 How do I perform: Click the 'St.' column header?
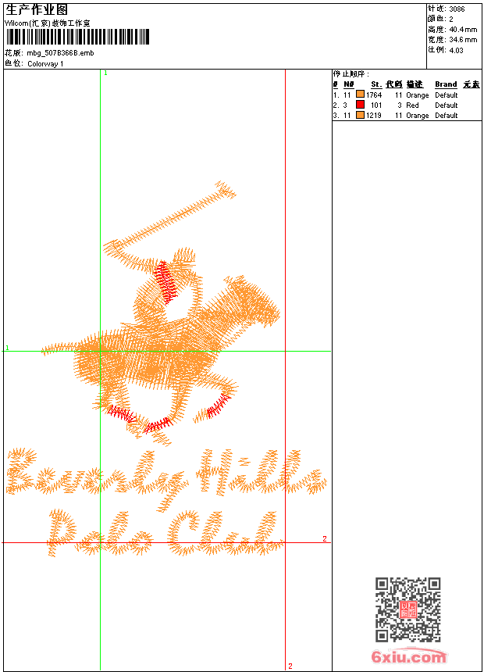point(376,84)
